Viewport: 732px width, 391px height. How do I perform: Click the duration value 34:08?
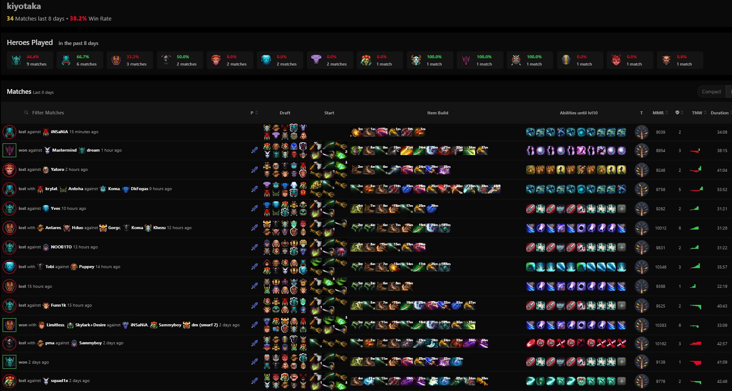pos(722,132)
